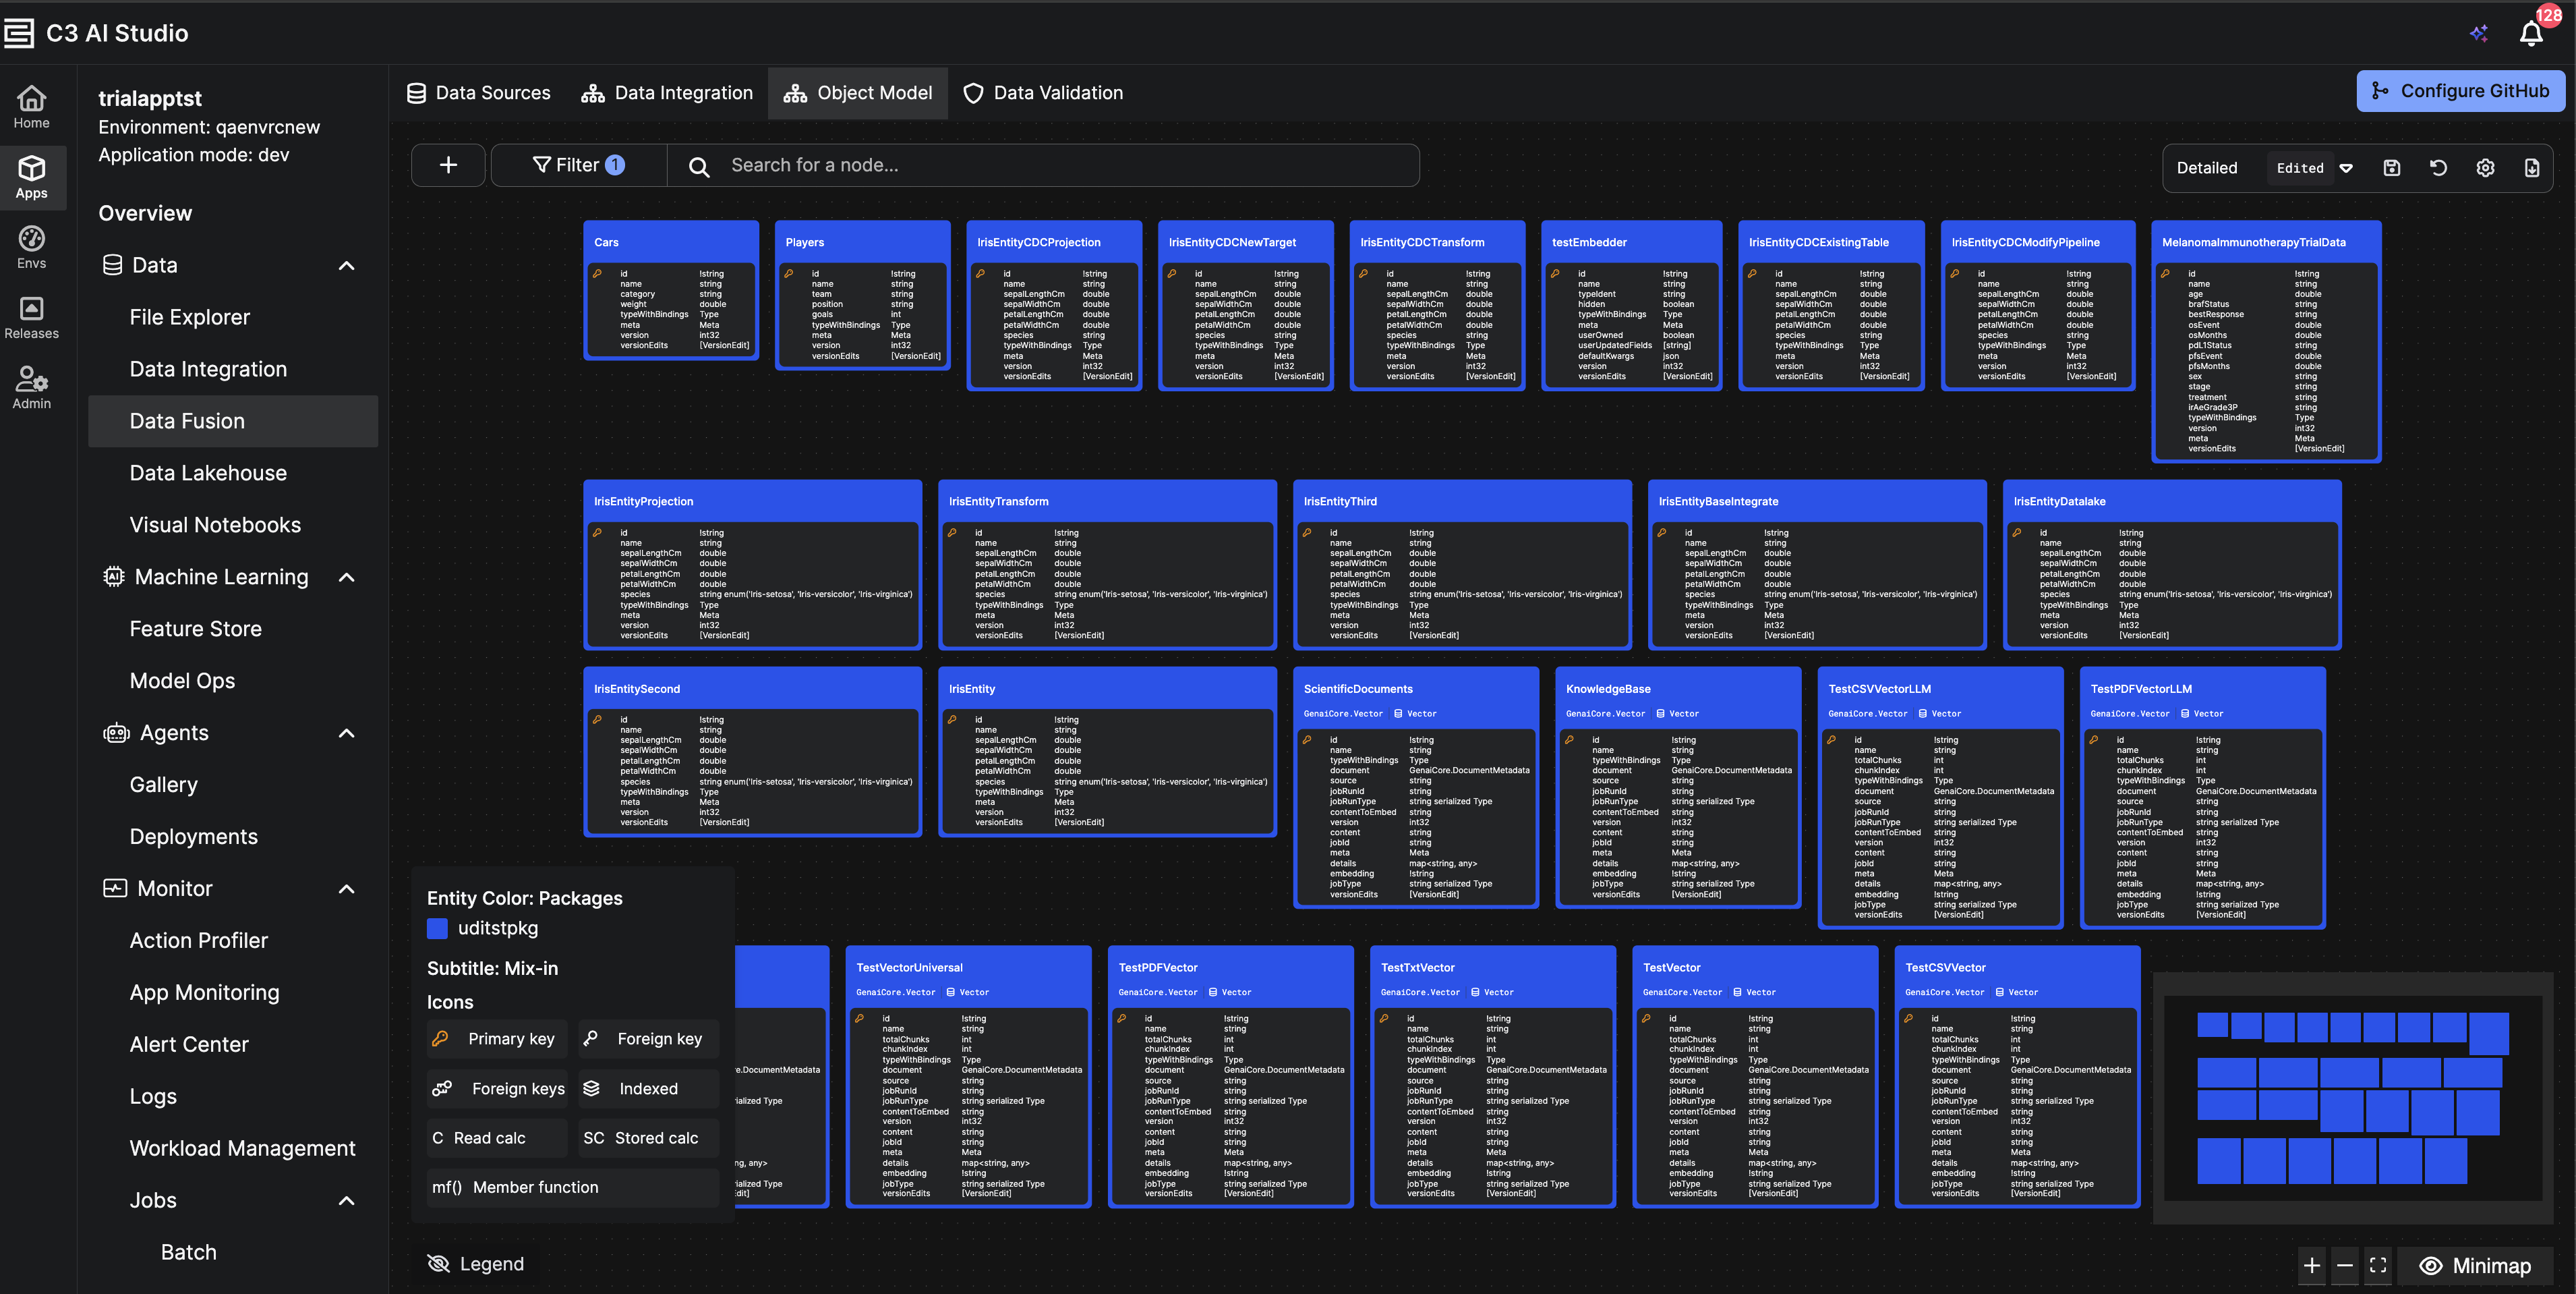Open the notifications bell icon
Image resolution: width=2576 pixels, height=1294 pixels.
click(2531, 34)
